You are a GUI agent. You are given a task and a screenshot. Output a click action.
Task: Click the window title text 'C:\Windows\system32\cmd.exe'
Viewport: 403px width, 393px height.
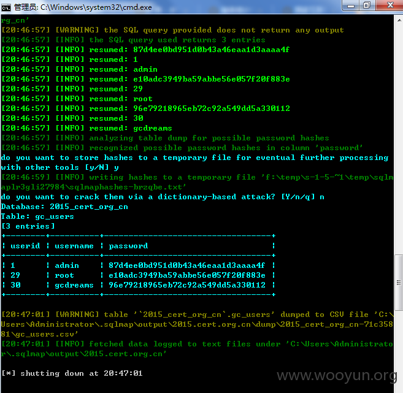(96, 7)
